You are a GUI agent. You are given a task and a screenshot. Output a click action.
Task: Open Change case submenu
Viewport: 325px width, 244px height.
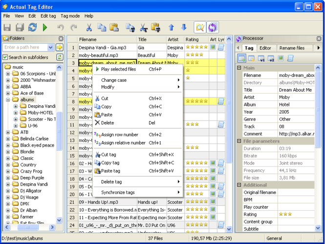click(x=138, y=80)
